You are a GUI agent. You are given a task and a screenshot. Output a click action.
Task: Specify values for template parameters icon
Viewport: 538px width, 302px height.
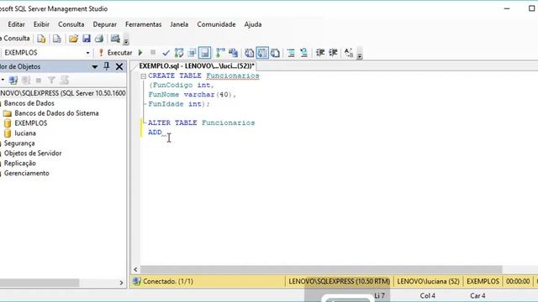(349, 53)
